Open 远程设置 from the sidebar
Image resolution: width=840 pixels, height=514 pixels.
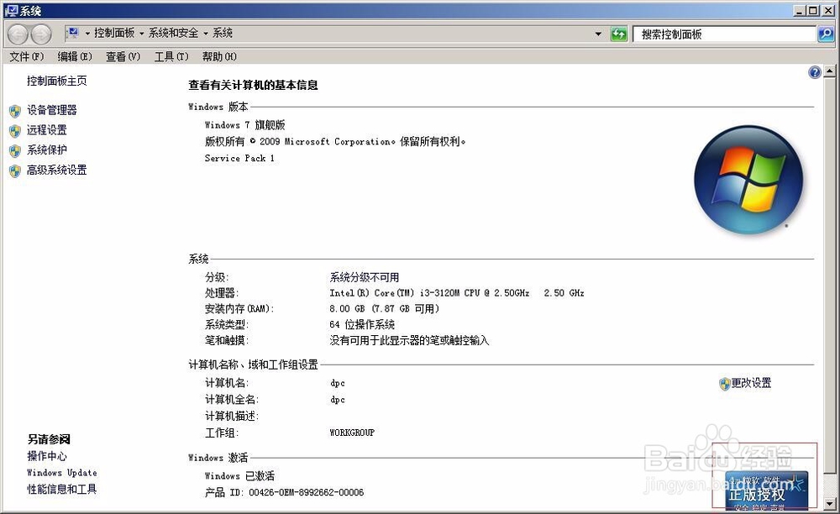46,130
